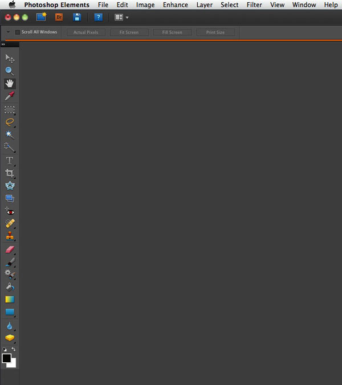Open the tool options dropdown arrow
The height and width of the screenshot is (385, 342).
pos(8,32)
